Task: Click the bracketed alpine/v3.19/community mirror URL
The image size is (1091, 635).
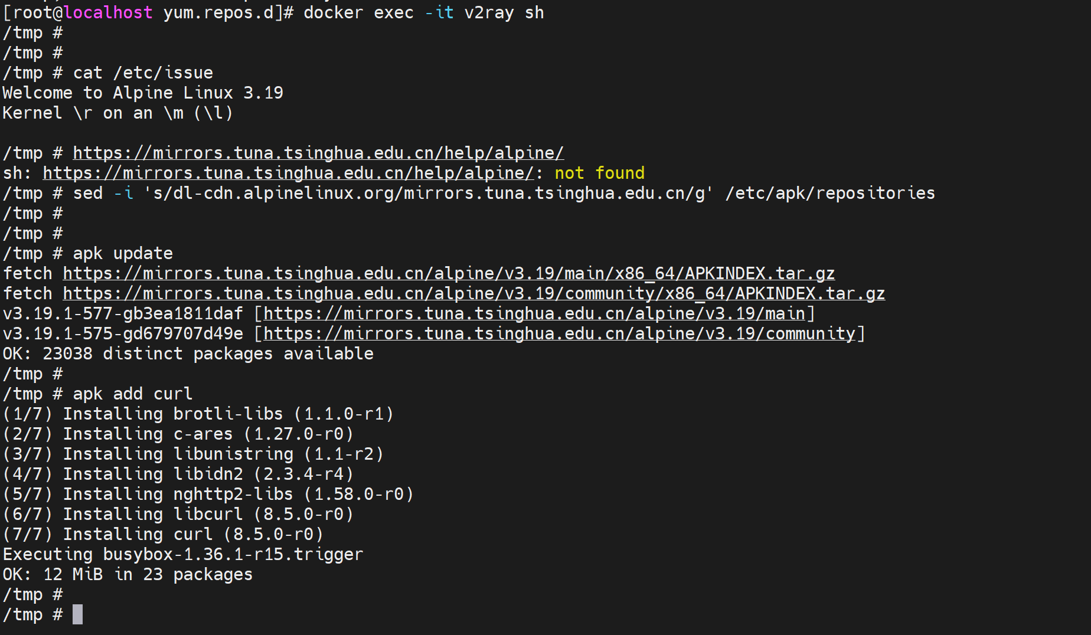Action: coord(559,334)
